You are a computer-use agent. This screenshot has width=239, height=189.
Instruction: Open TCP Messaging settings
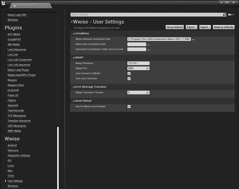17,115
